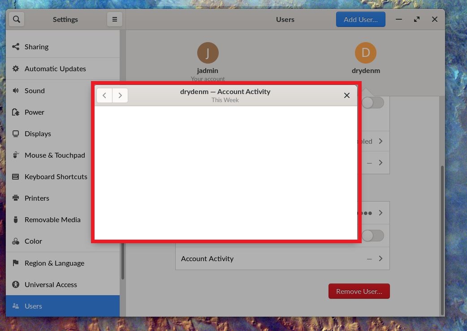The height and width of the screenshot is (331, 467).
Task: Click the Add User... button
Action: pos(361,19)
